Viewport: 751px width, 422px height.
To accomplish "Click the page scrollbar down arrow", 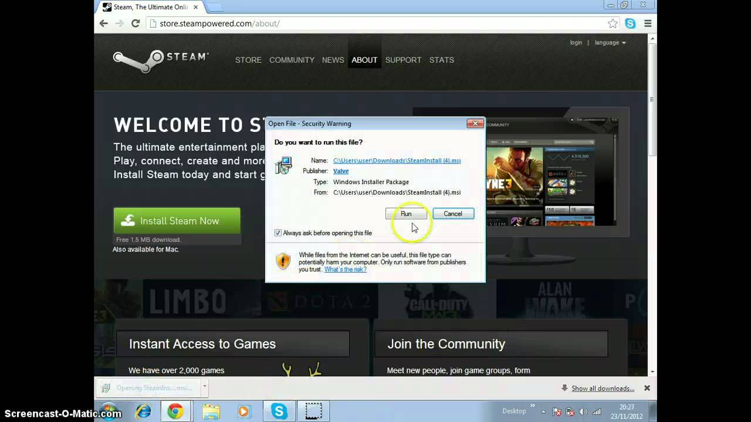I will pyautogui.click(x=652, y=372).
